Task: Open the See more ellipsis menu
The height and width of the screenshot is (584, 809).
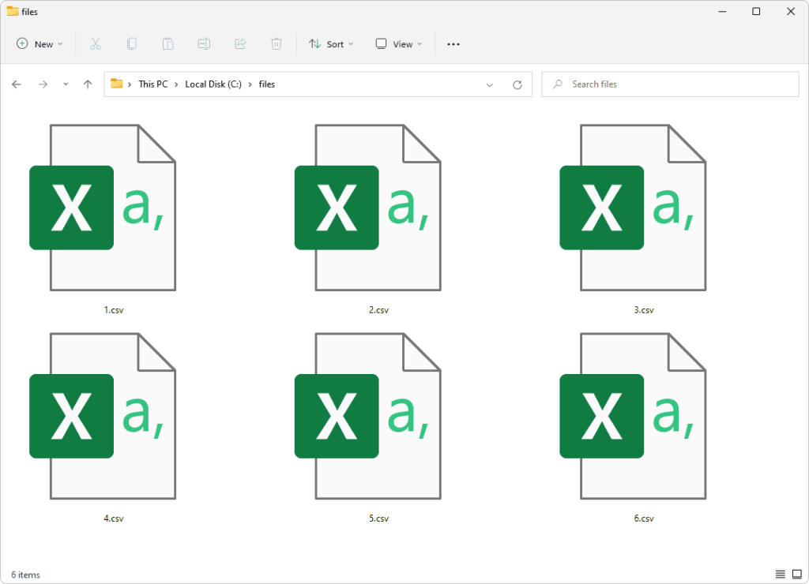Action: pos(453,43)
